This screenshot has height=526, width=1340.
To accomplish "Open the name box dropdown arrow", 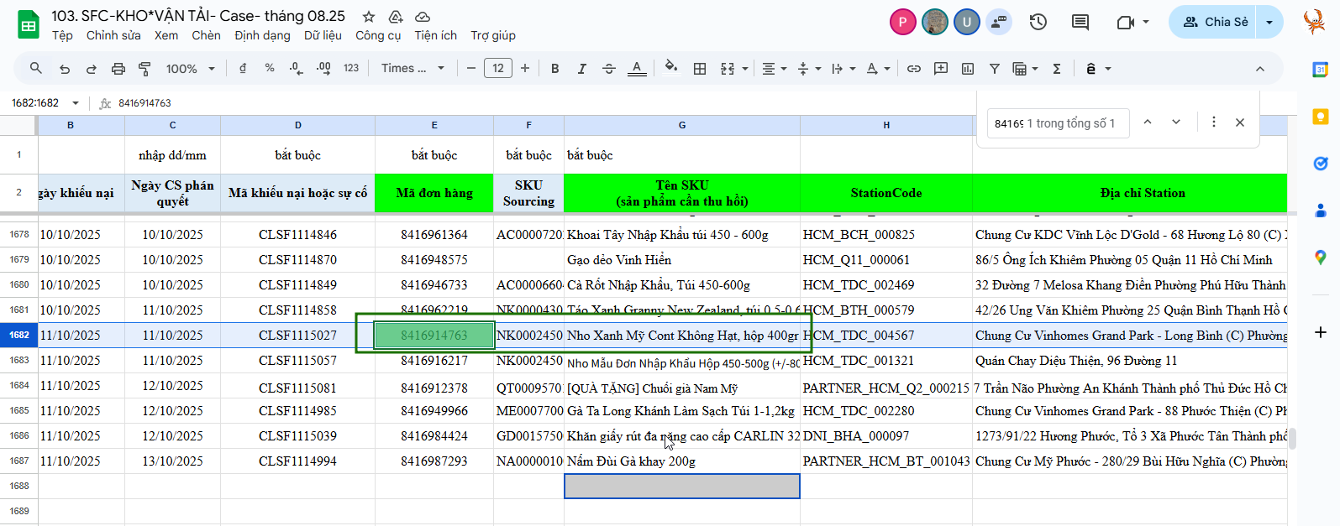I will [76, 103].
